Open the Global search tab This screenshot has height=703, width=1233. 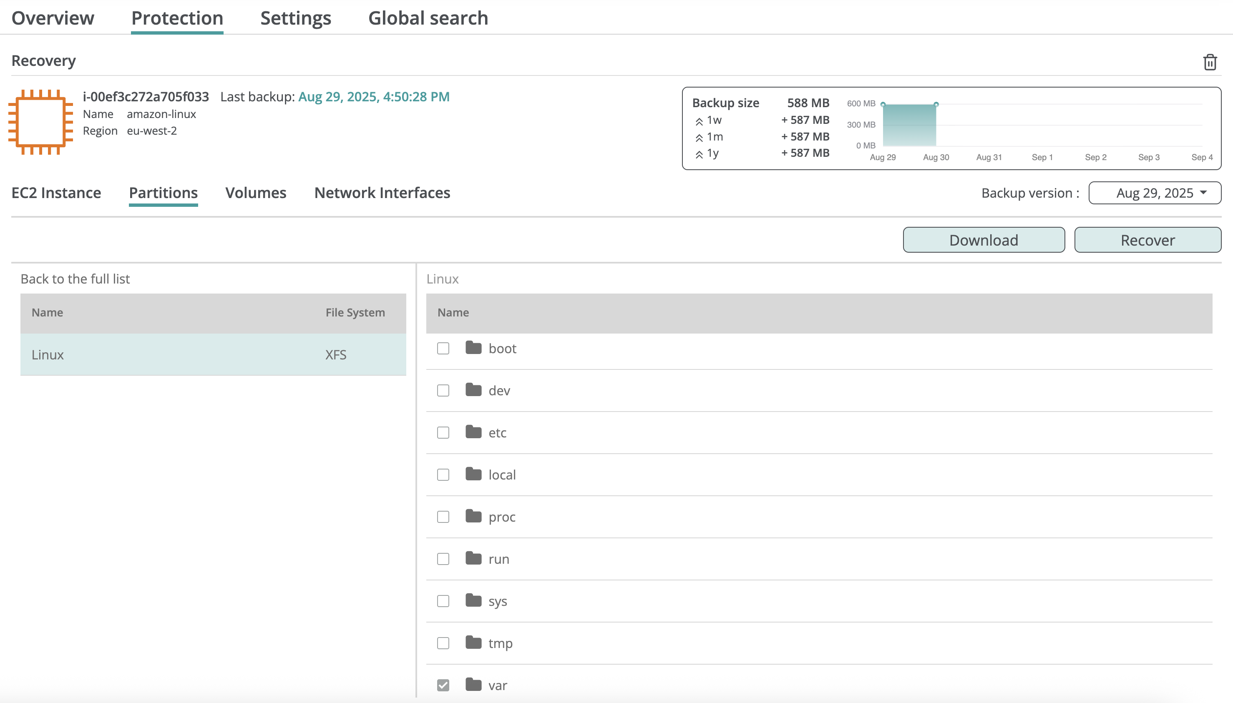click(x=428, y=18)
